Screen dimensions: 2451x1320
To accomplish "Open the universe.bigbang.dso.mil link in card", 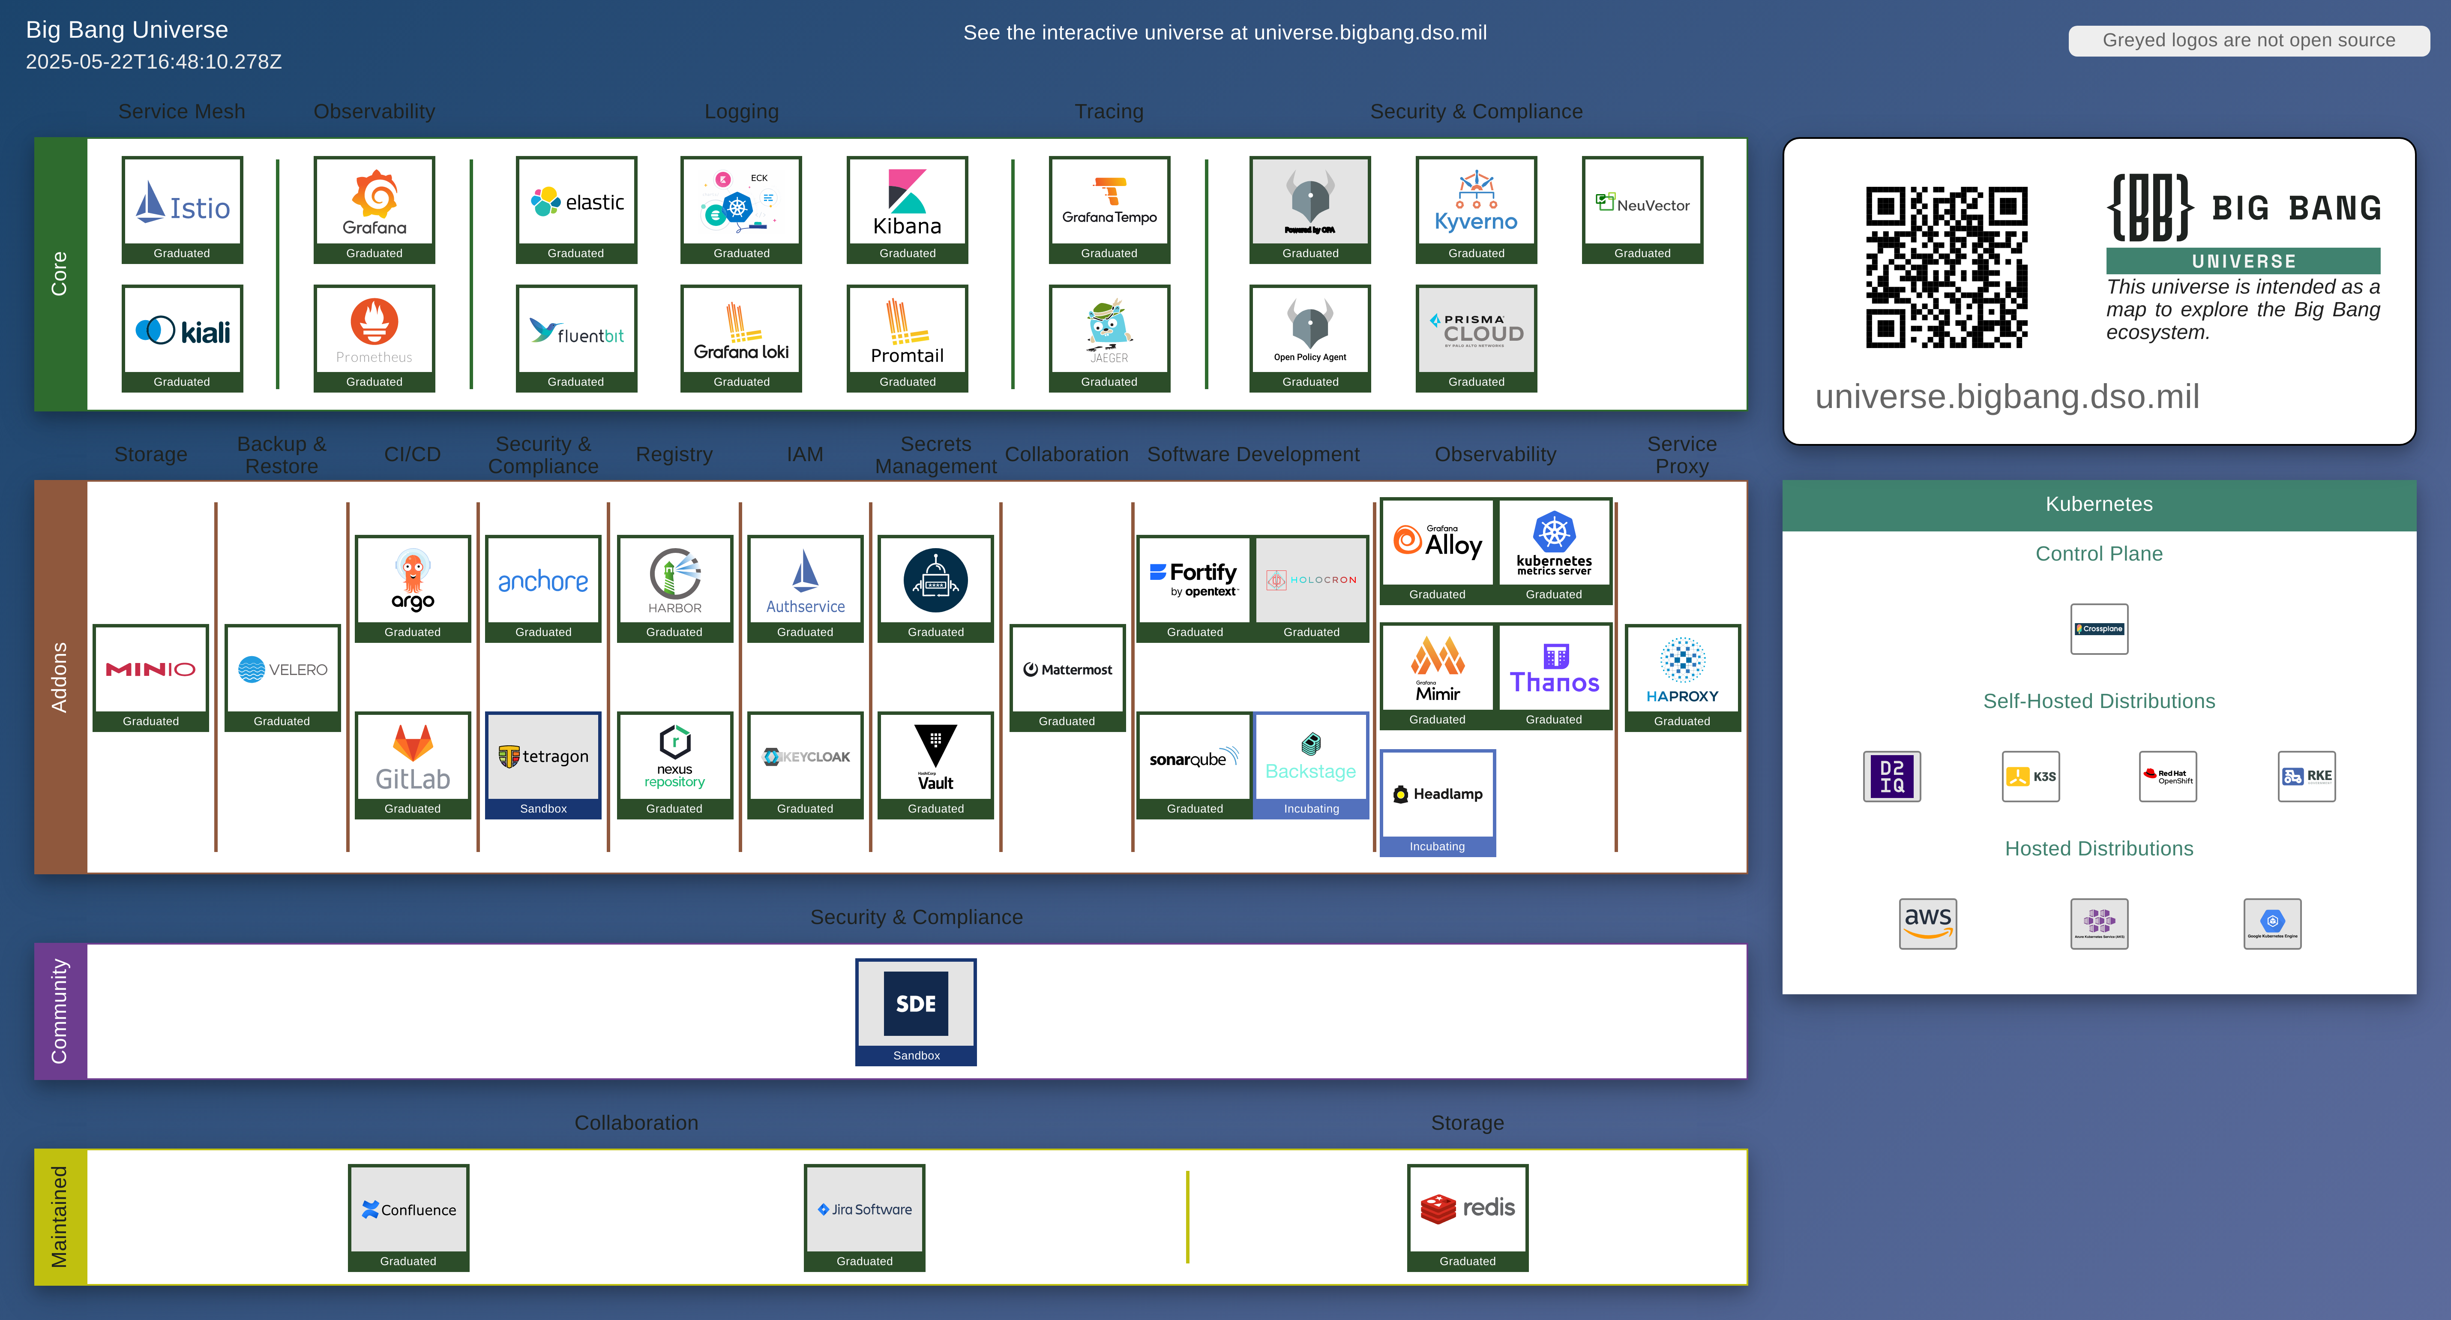I will pos(2007,397).
